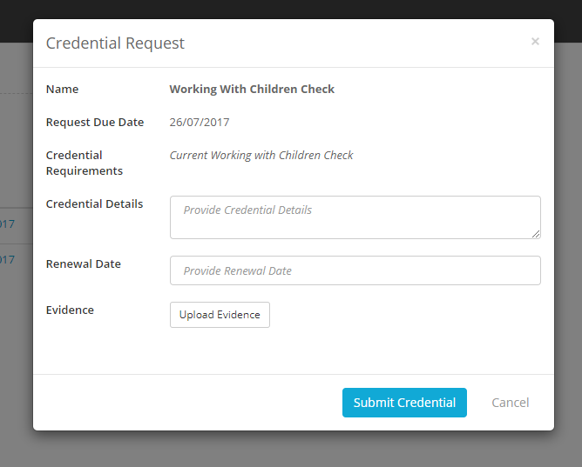This screenshot has width=582, height=467.
Task: Click the text area resize handle
Action: point(537,234)
